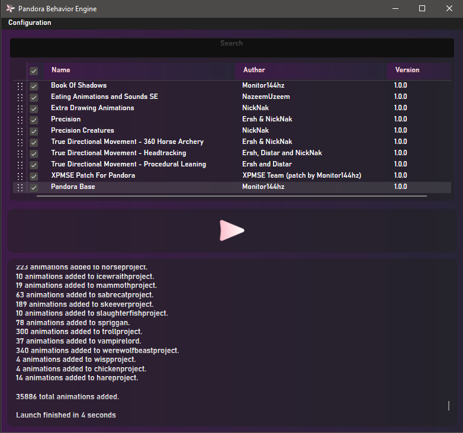Click author XPMSE Team (patch by Monitor144hz)
The height and width of the screenshot is (433, 463).
click(301, 175)
